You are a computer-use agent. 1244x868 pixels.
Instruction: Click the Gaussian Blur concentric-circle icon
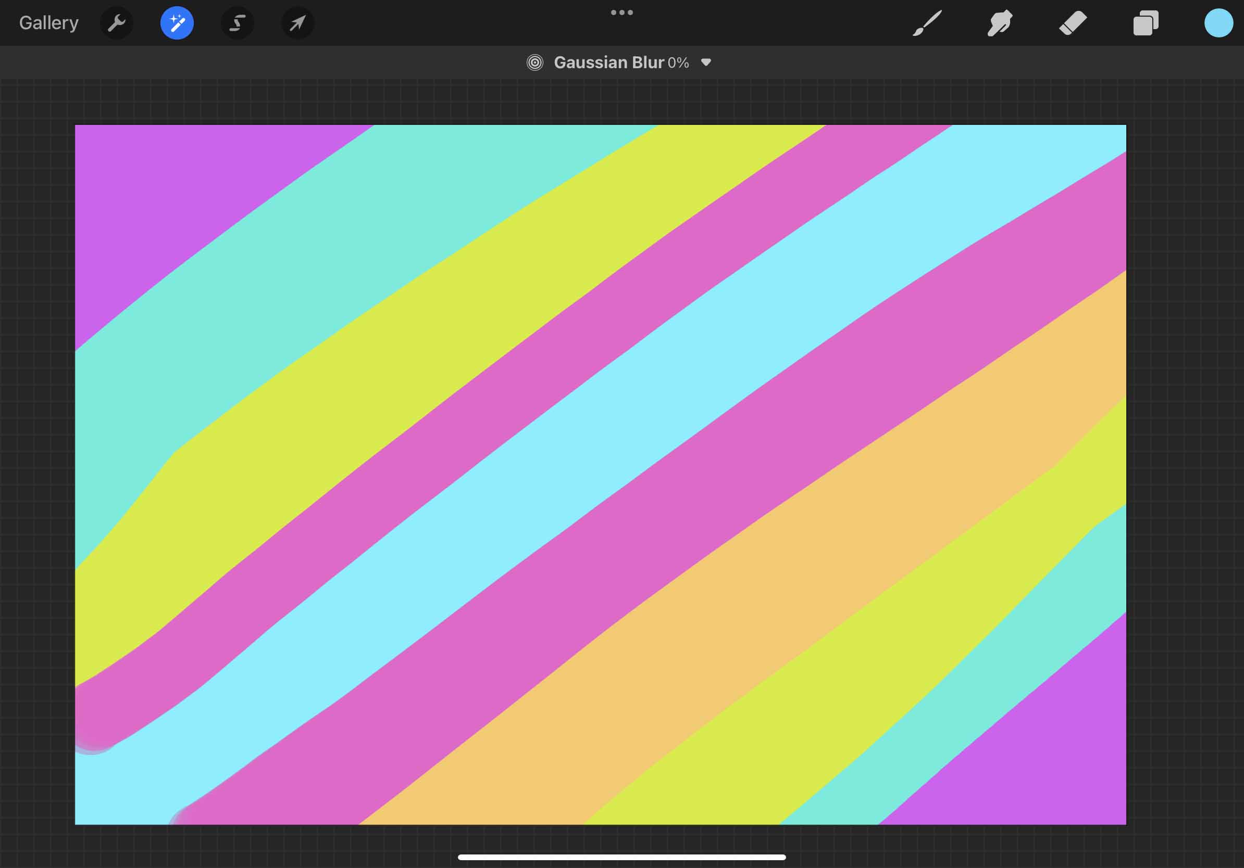[535, 63]
